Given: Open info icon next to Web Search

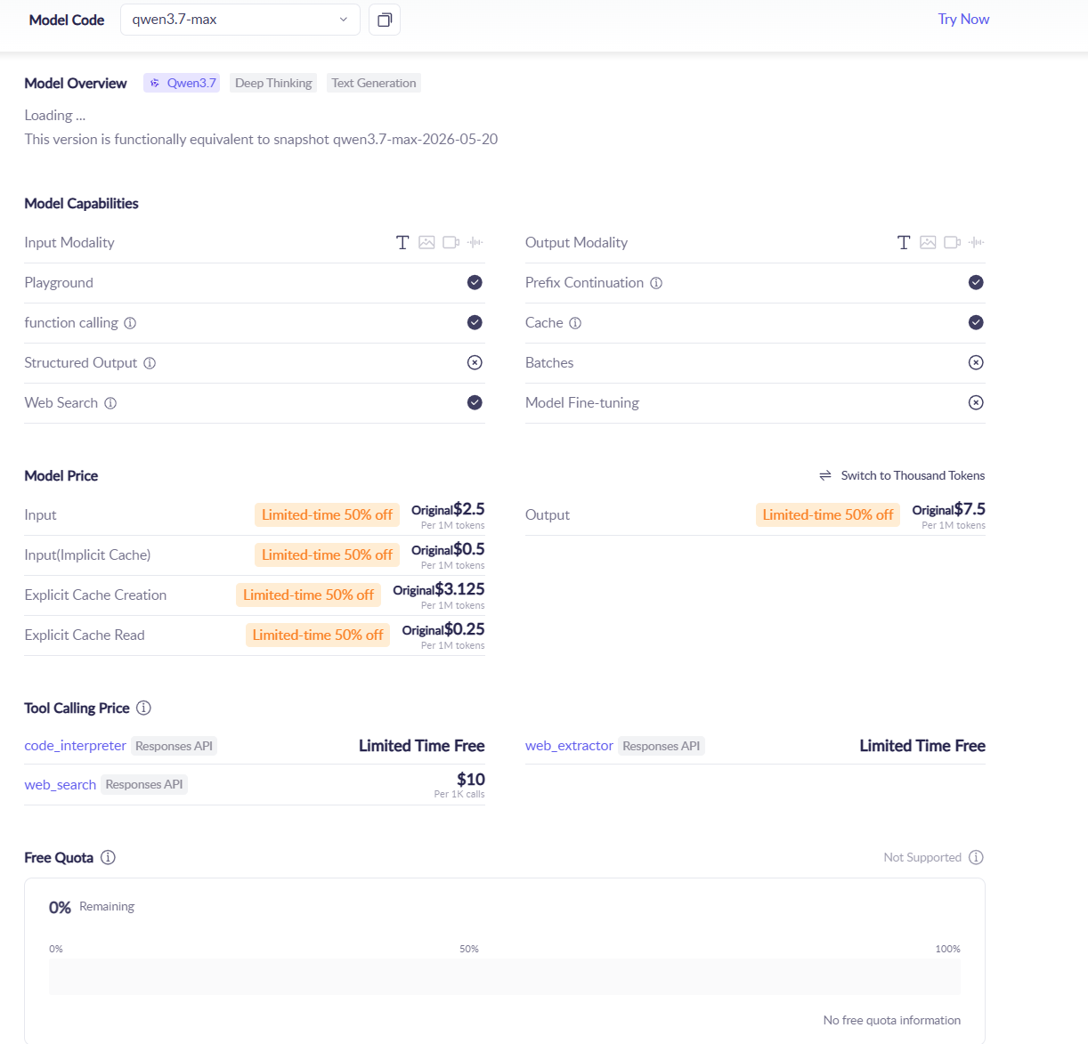Looking at the screenshot, I should 110,403.
